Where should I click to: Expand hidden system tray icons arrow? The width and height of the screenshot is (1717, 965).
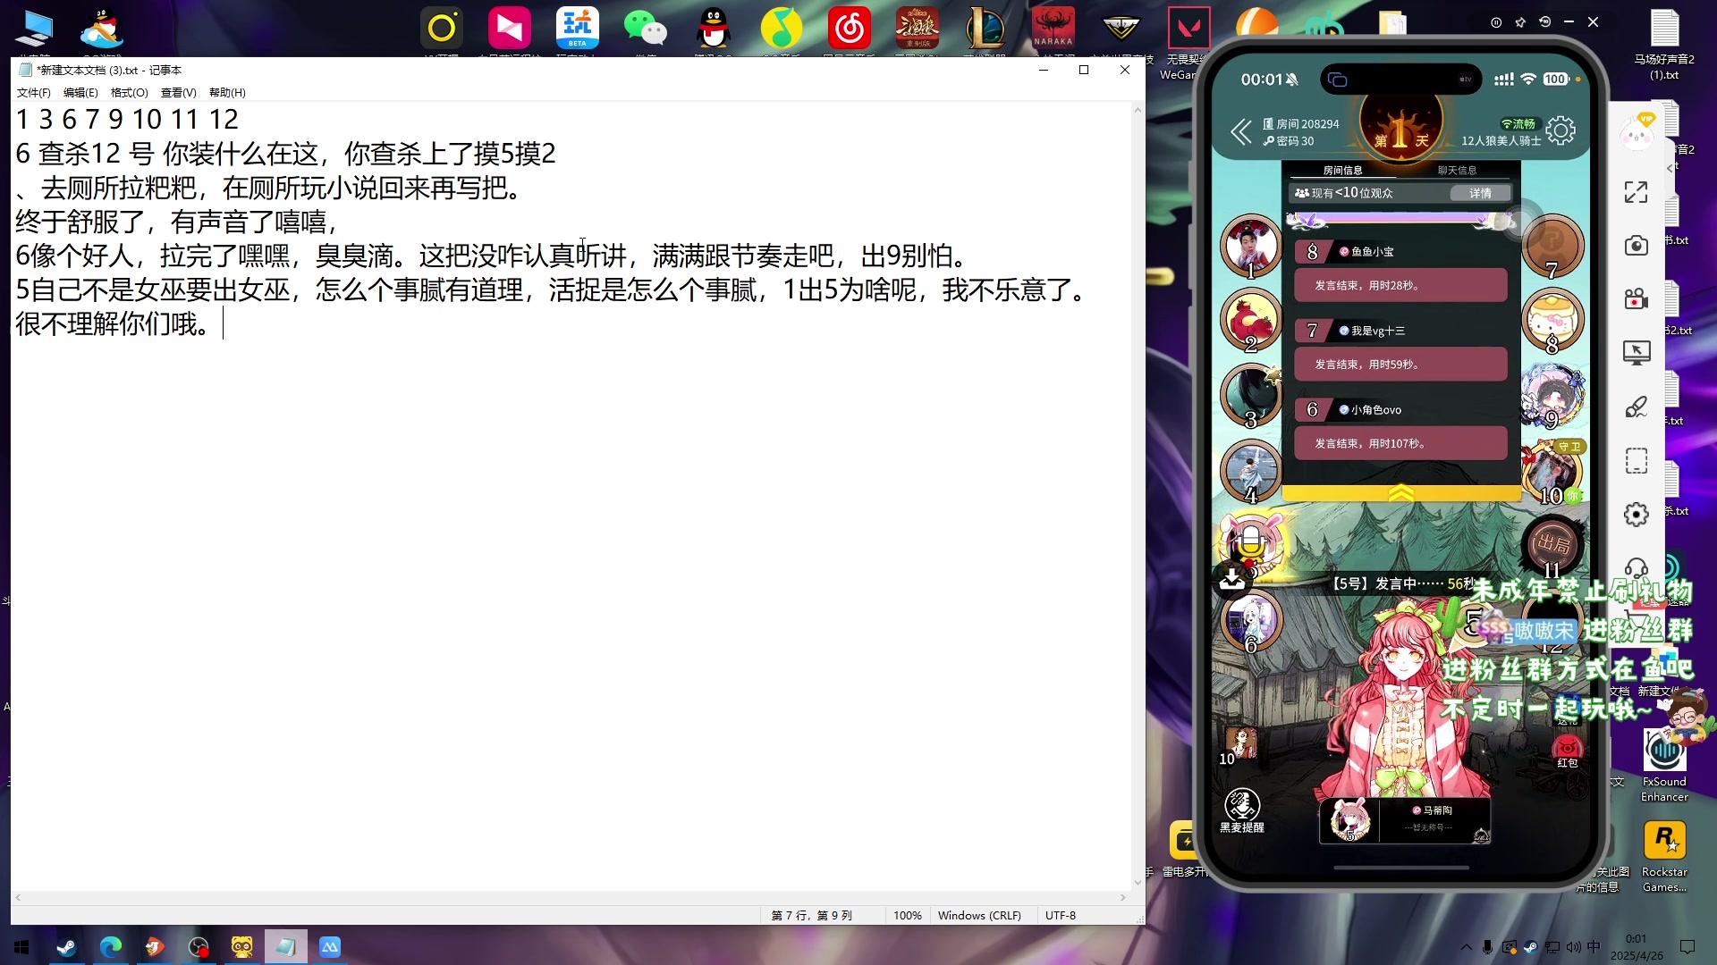point(1466,947)
